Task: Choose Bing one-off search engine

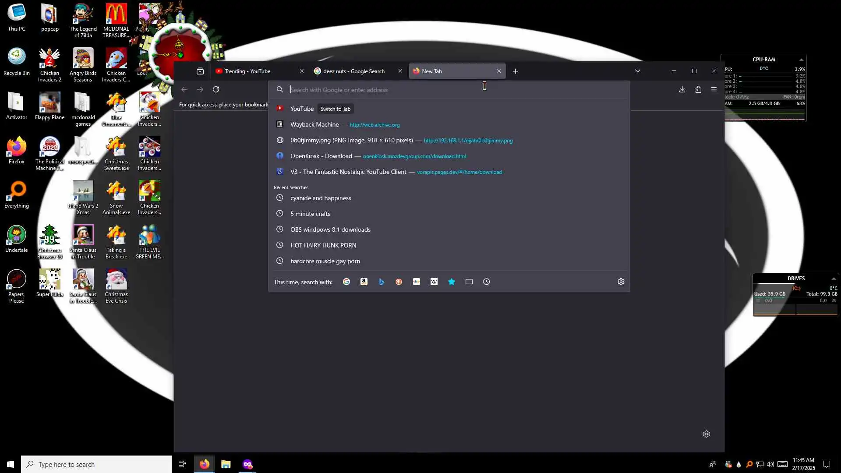Action: 382,282
